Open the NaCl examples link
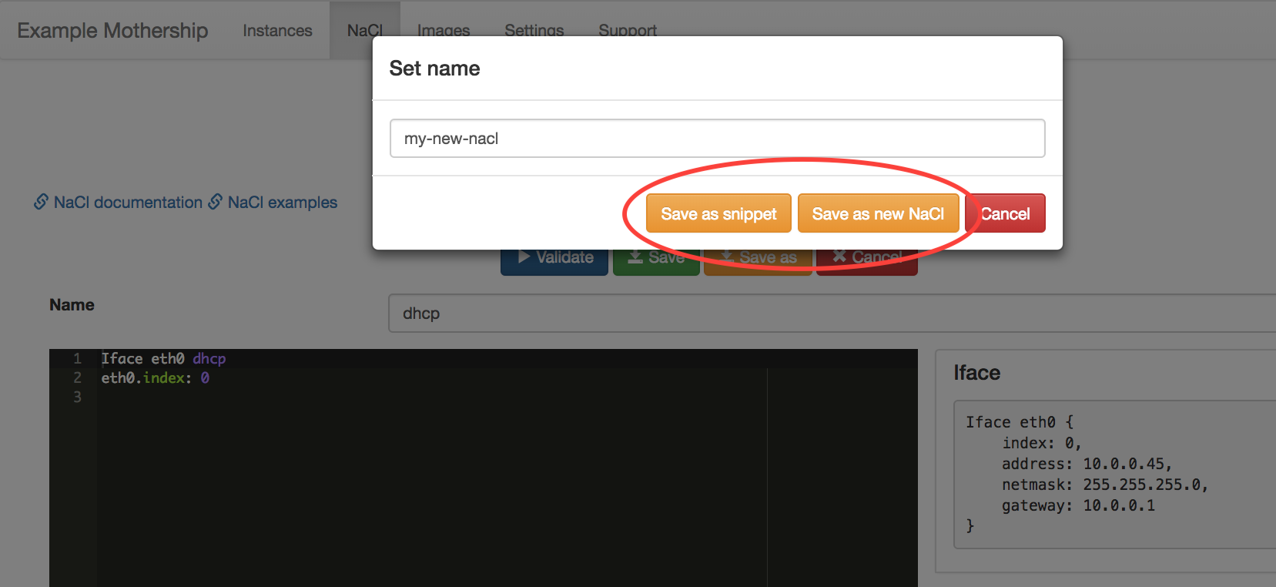Image resolution: width=1276 pixels, height=587 pixels. pos(283,203)
